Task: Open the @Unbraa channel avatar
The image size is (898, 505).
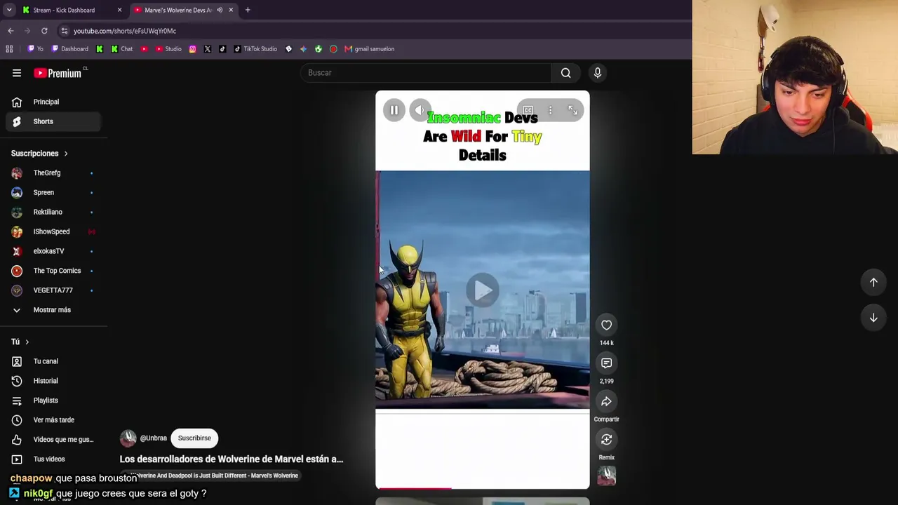Action: (x=128, y=438)
